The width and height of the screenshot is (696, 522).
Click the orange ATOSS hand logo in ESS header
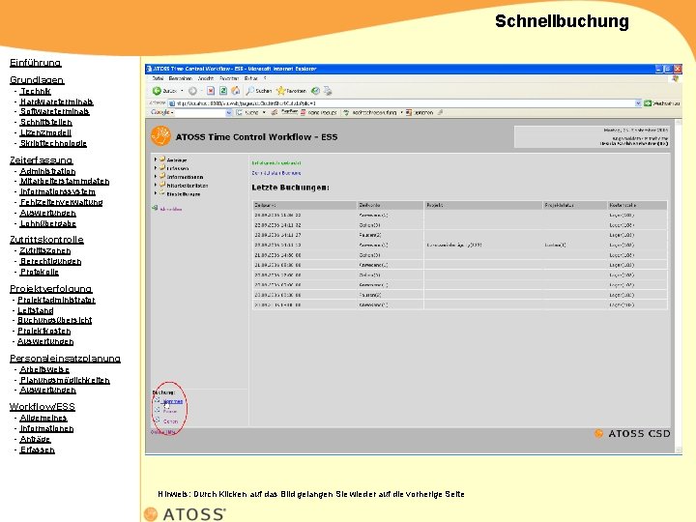[160, 136]
